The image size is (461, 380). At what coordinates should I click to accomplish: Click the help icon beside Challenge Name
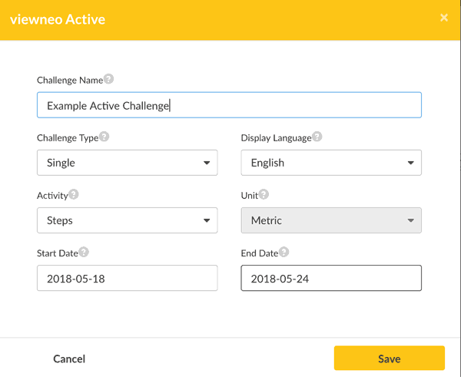pyautogui.click(x=109, y=79)
